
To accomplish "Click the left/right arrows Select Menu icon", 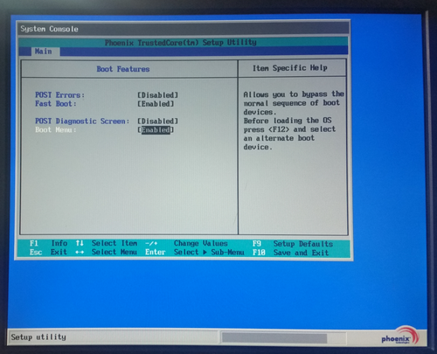I will click(80, 252).
